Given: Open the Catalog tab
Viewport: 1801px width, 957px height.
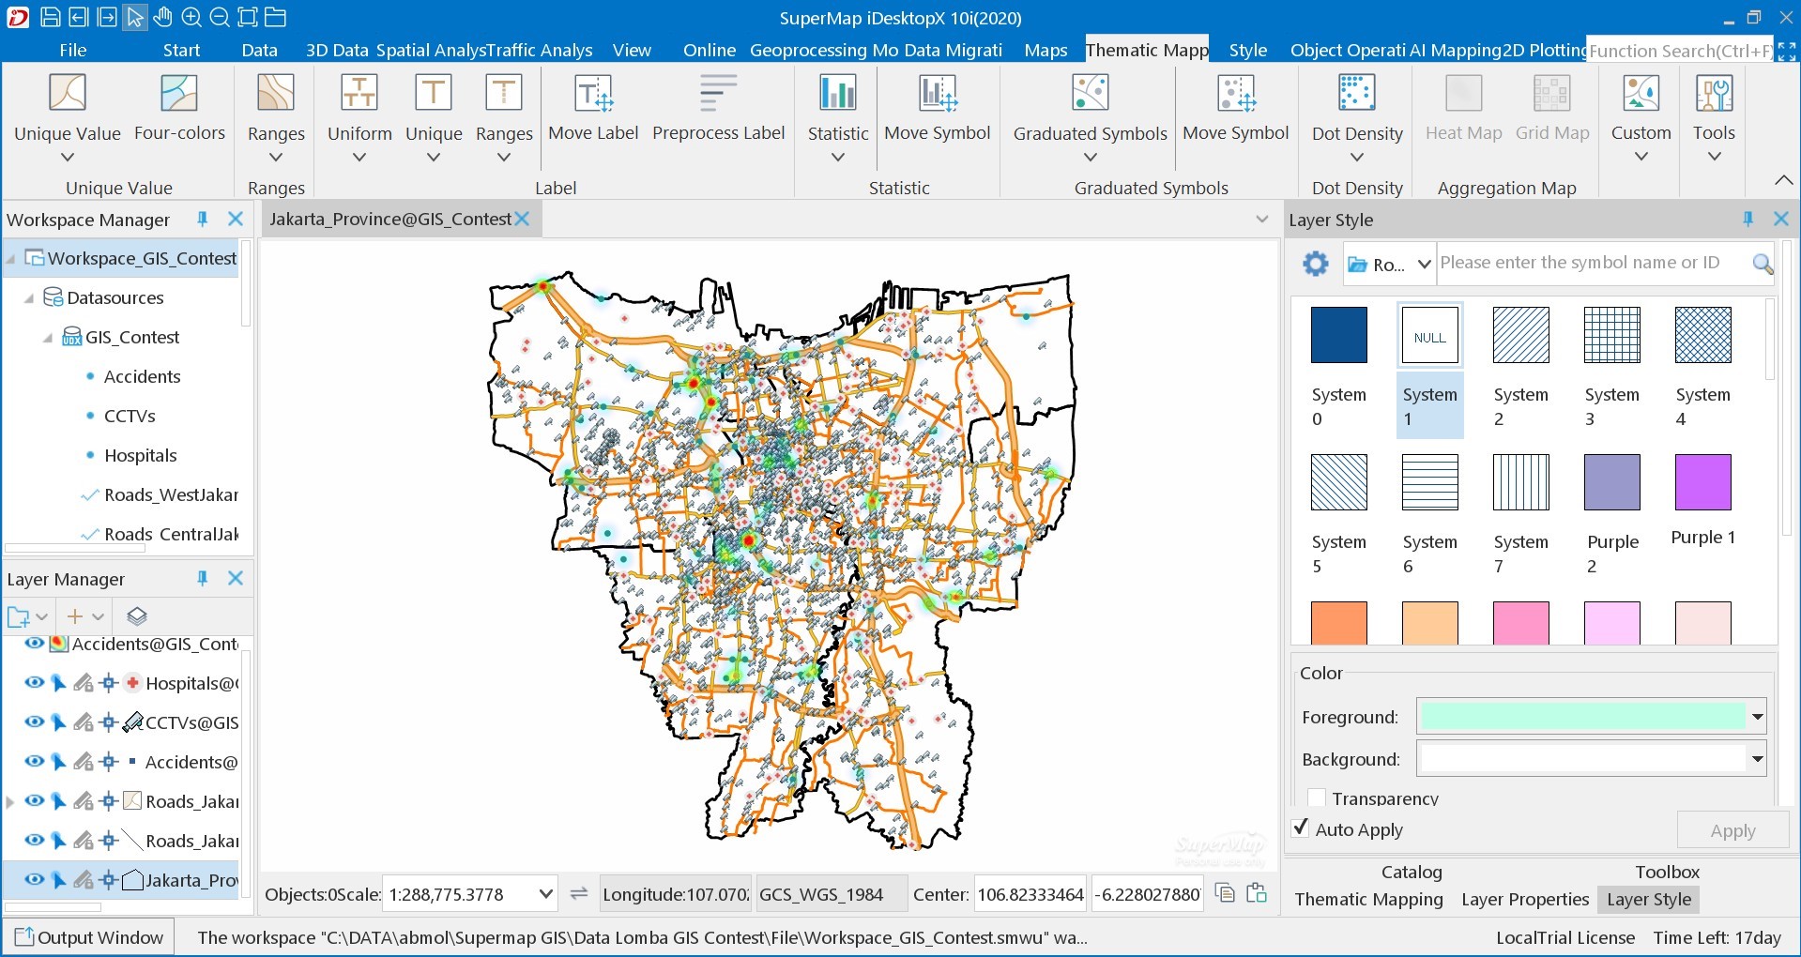Looking at the screenshot, I should pos(1412,872).
